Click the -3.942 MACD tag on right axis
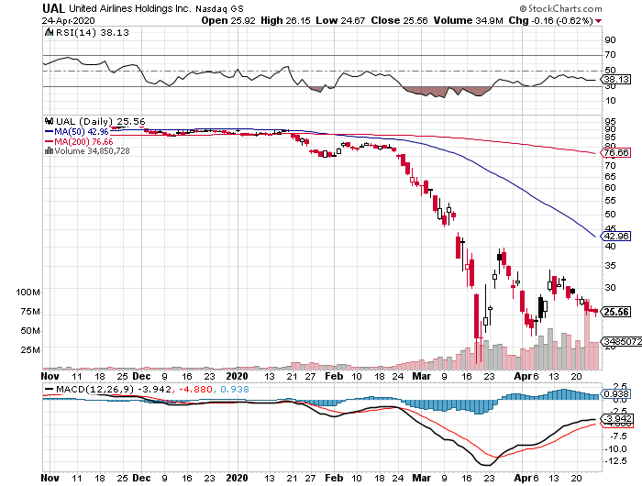The height and width of the screenshot is (486, 642). click(x=616, y=419)
